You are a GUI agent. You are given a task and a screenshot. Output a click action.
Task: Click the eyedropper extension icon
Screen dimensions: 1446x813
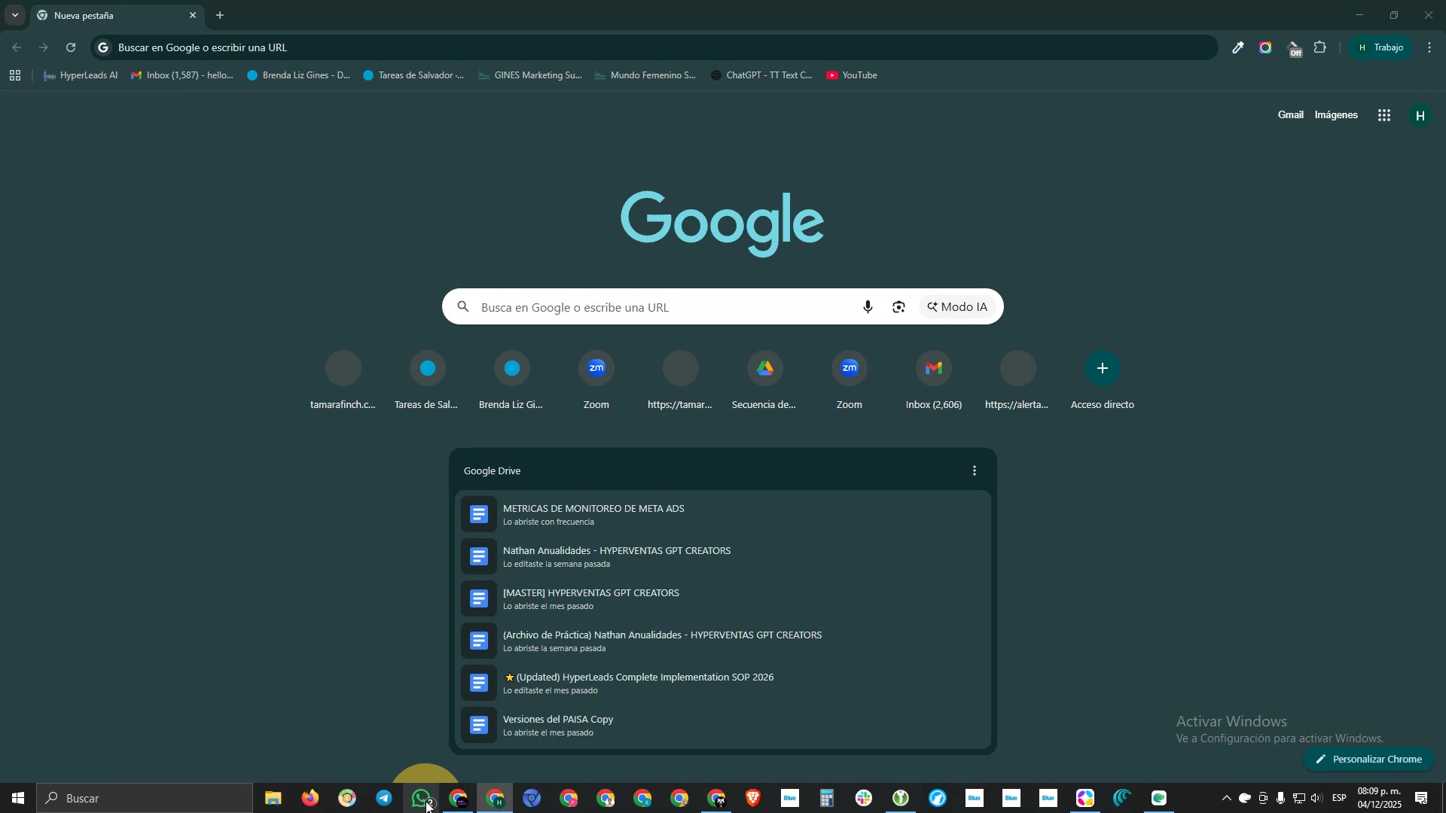tap(1238, 47)
